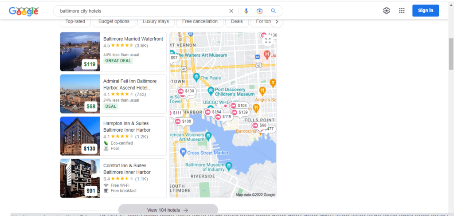The image size is (454, 216).
Task: Click The Walters Art Museum marker
Action: point(172,54)
